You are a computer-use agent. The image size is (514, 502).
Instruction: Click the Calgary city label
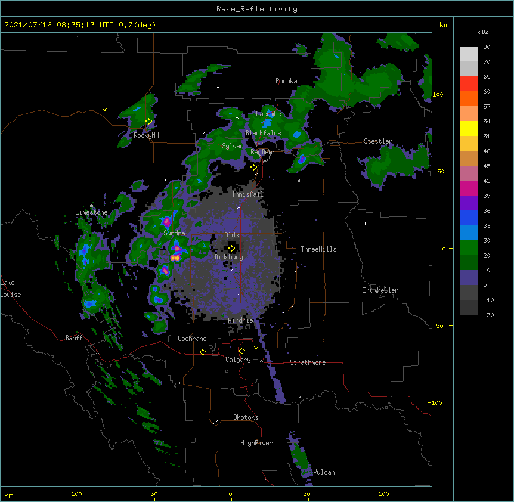[x=238, y=360]
